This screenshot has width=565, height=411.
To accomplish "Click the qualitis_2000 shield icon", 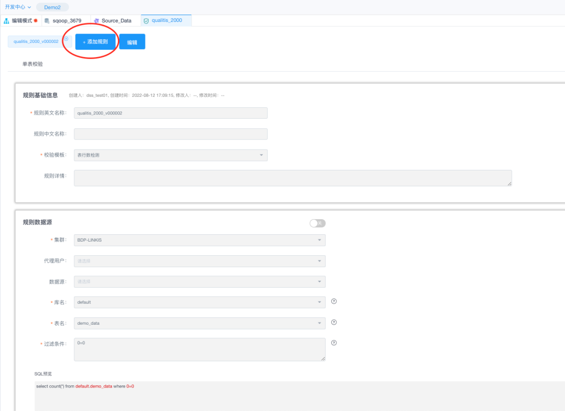I will tap(146, 21).
